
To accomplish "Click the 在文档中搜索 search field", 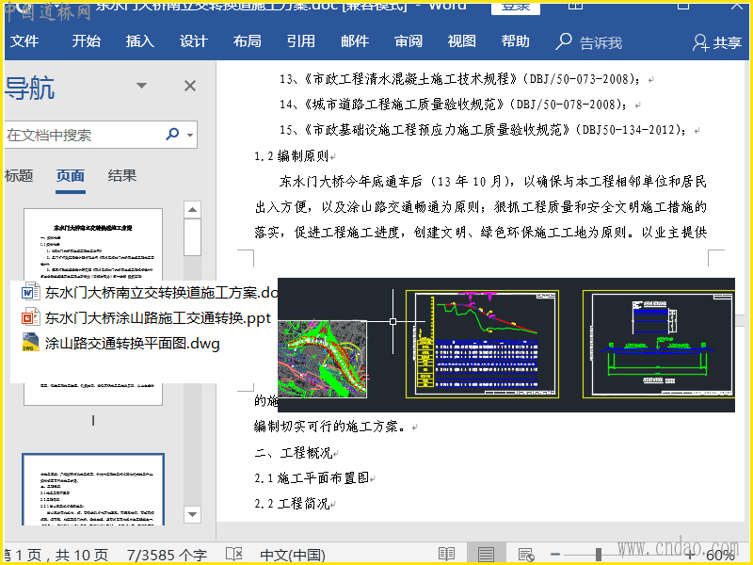I will coord(83,135).
